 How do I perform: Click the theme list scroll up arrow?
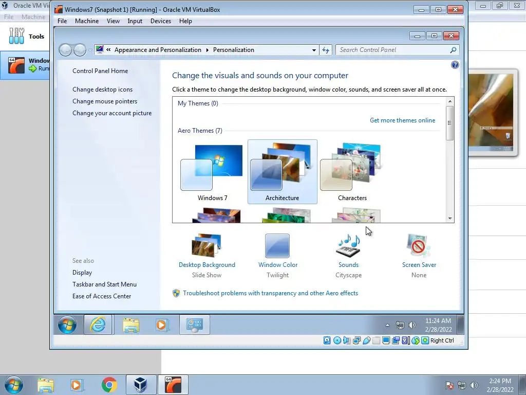[x=450, y=101]
